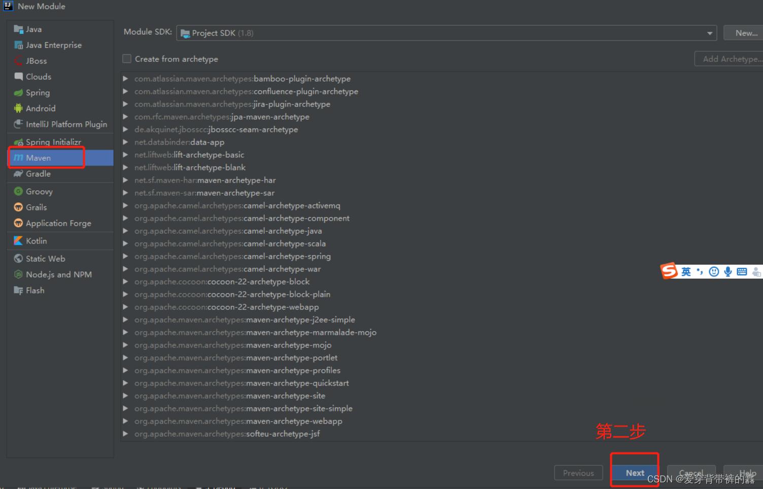Toggle Sogou punctuation mode icon
The image size is (763, 489).
tap(700, 271)
